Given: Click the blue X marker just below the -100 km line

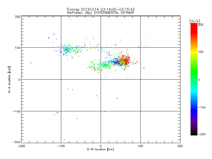Looking at the screenshot, I should click(x=58, y=113).
